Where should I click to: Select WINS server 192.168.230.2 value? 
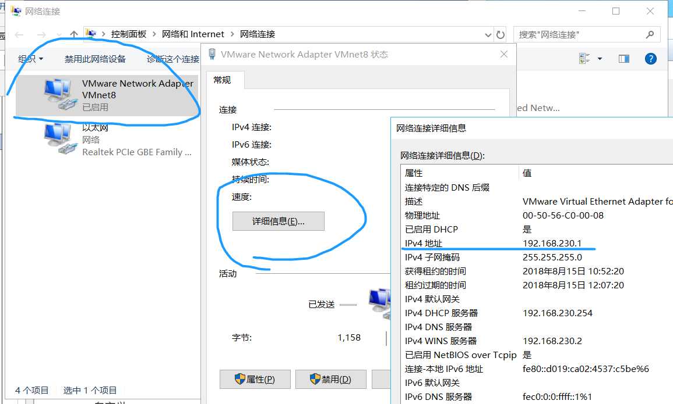[x=552, y=341]
